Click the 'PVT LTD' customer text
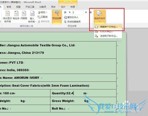The width and height of the screenshot is (148, 116). tap(16, 63)
